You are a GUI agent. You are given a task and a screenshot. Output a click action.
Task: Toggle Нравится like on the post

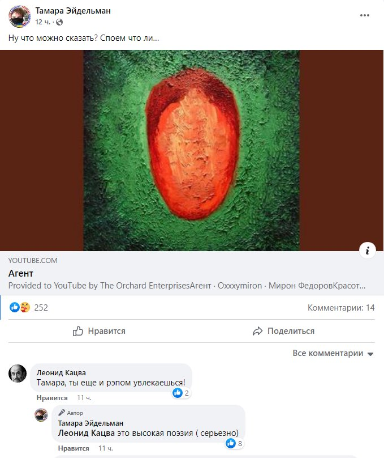(x=99, y=331)
